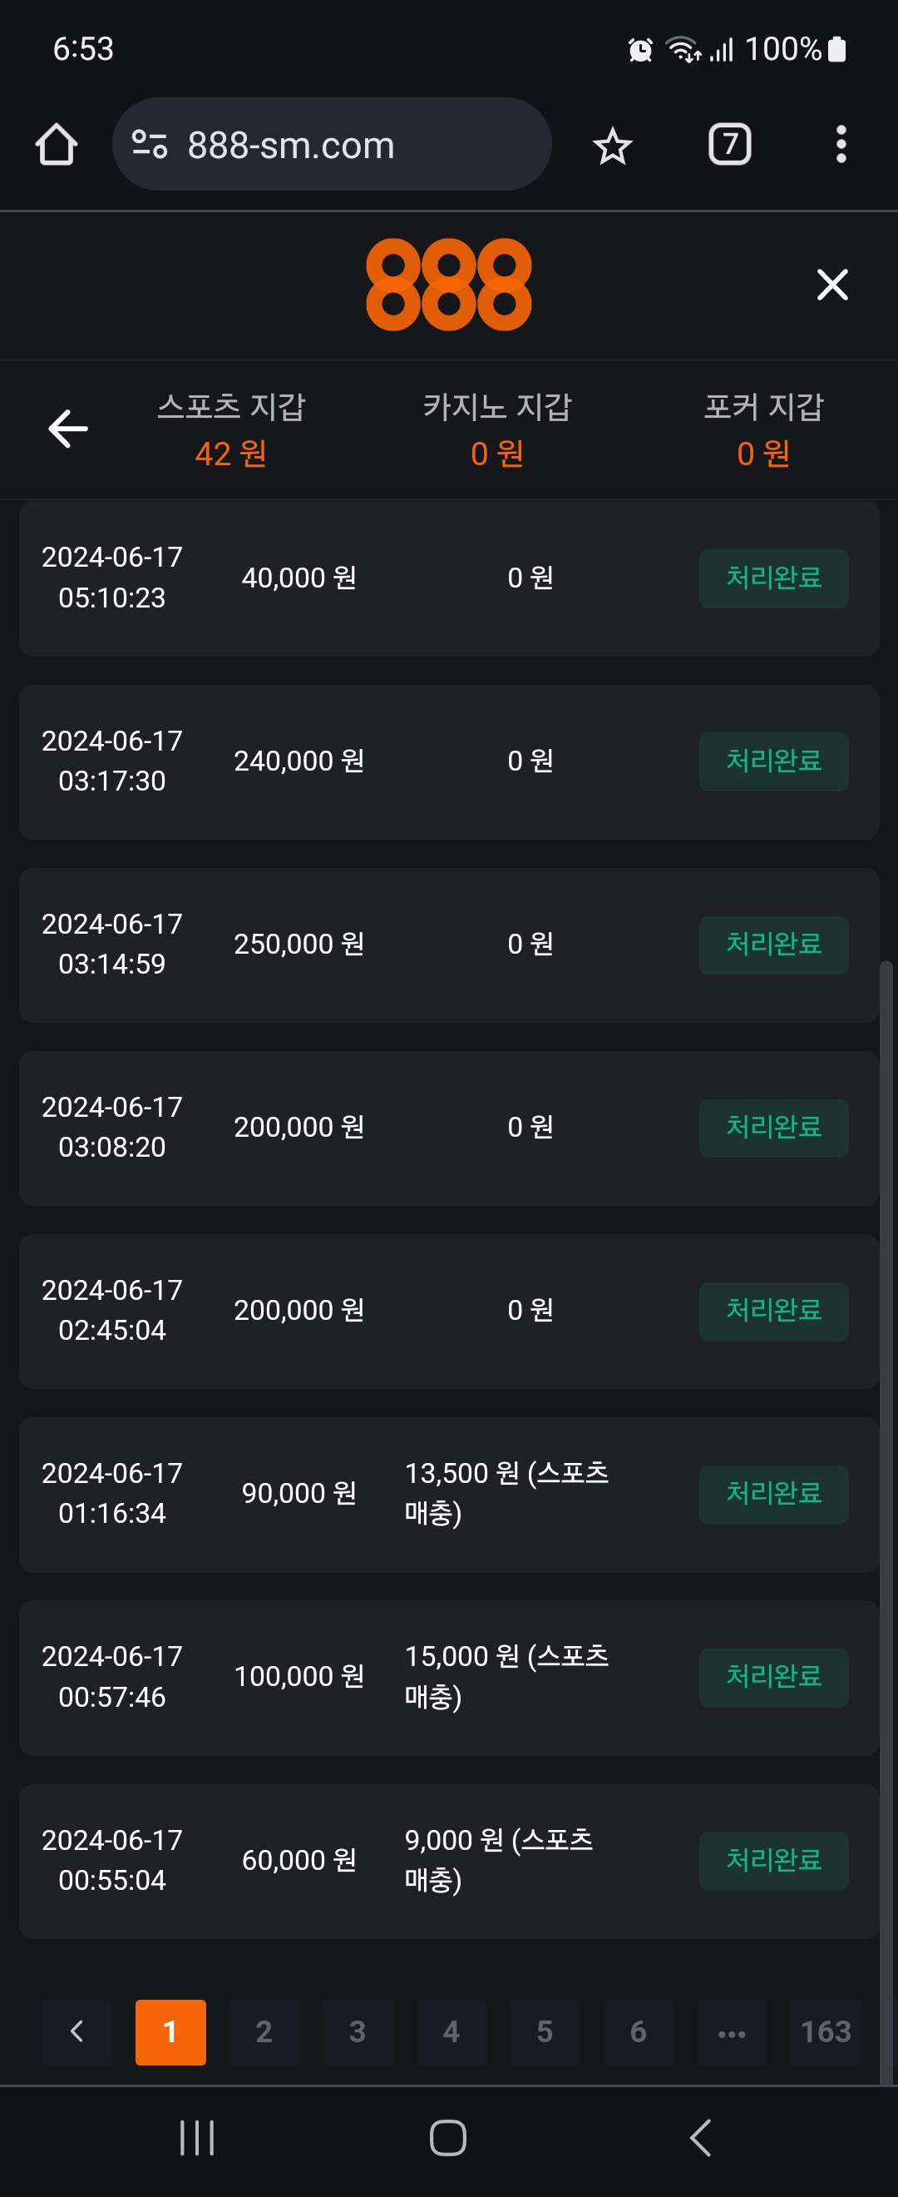Tap the 888 logo

point(448,285)
